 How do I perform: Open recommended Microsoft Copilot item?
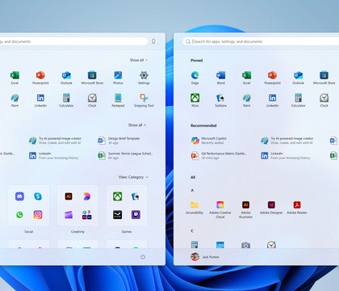[x=209, y=141]
